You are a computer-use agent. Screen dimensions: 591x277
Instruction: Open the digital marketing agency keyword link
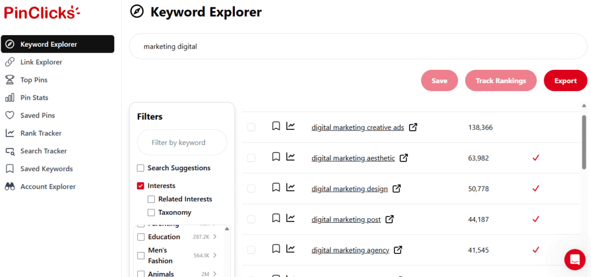click(x=350, y=250)
